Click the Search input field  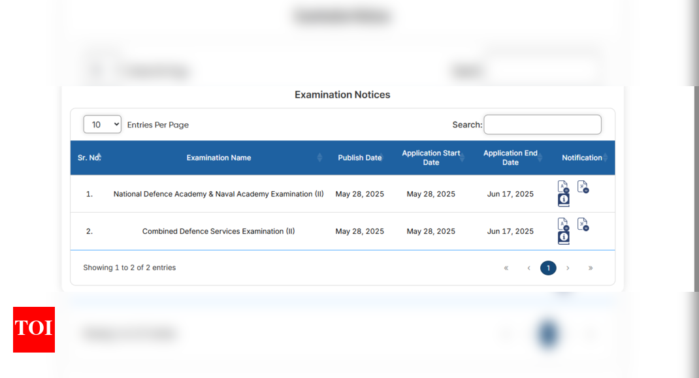click(542, 125)
